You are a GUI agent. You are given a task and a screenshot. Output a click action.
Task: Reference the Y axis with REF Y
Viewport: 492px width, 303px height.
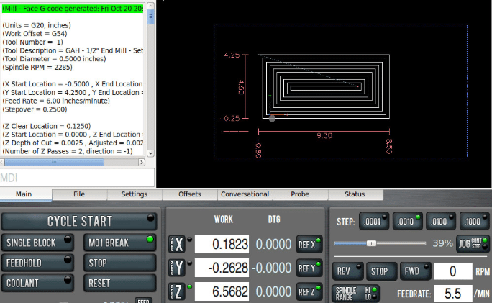309,268
